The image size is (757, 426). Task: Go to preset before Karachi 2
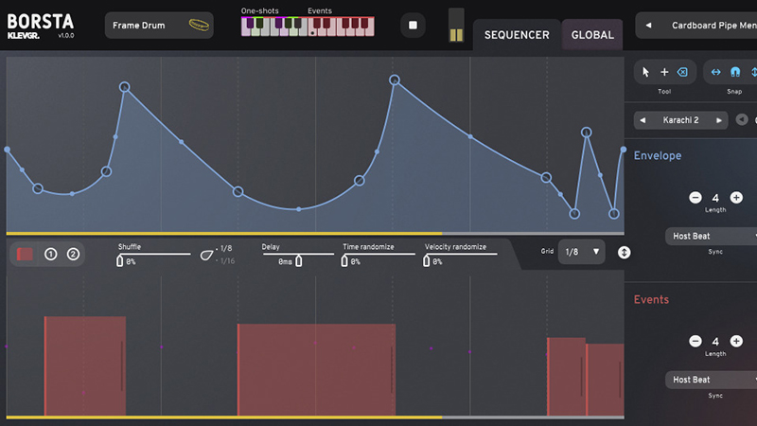click(x=644, y=120)
